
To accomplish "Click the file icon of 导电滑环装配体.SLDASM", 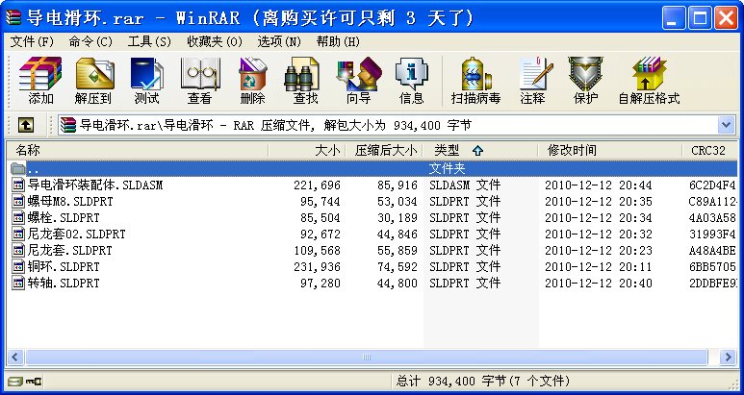I will (x=18, y=185).
